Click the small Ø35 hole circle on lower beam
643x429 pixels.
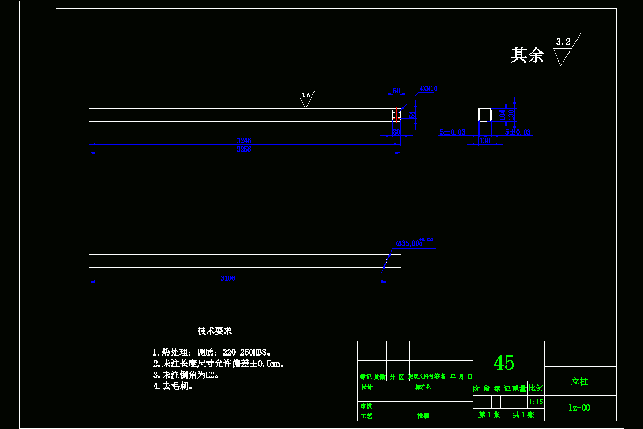coord(387,261)
